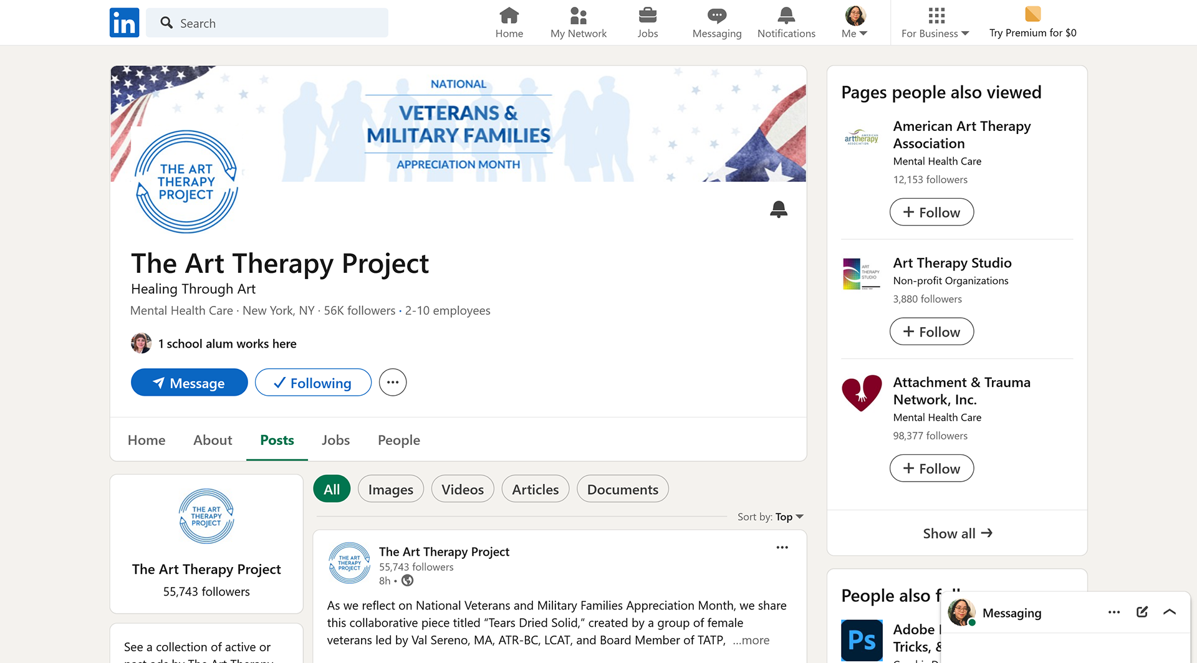Open the post options ellipsis menu
The width and height of the screenshot is (1197, 663).
click(782, 547)
